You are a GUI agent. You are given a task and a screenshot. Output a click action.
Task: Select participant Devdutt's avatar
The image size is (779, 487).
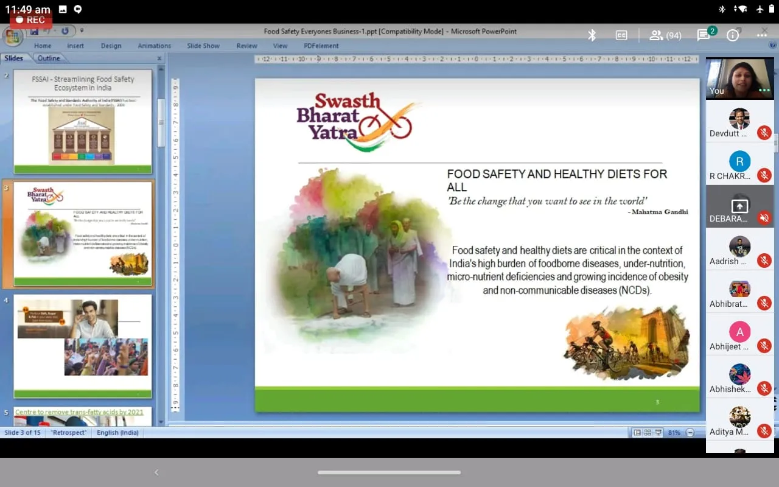739,119
